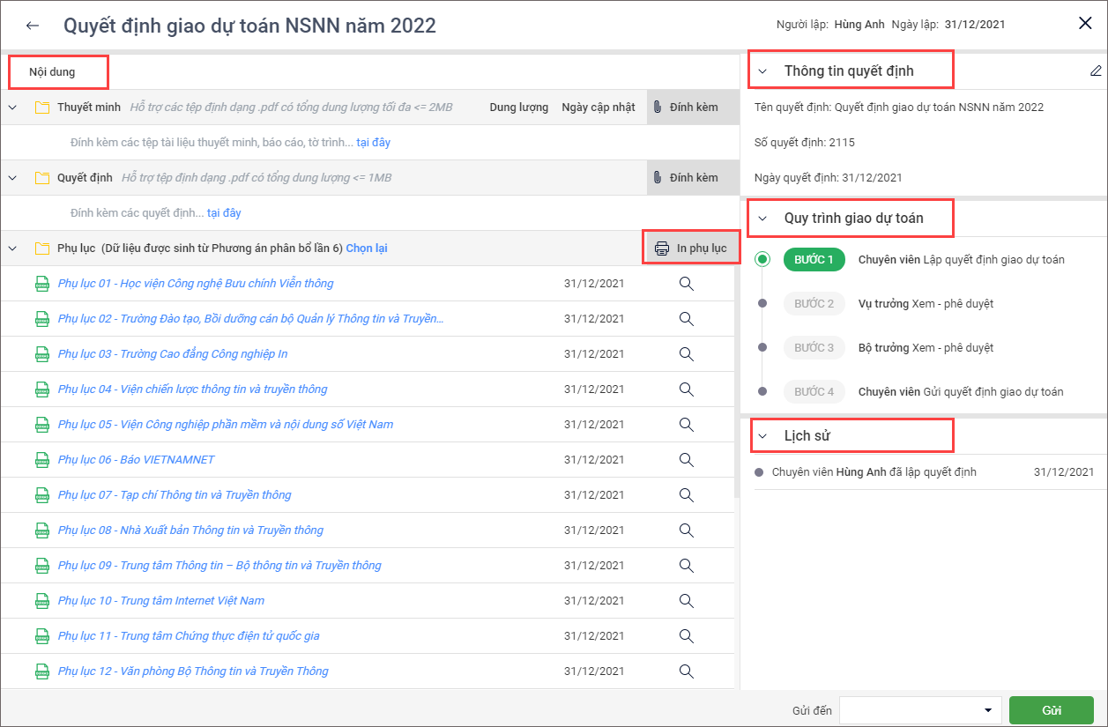Select BƯỚC 1 step in the workflow
The height and width of the screenshot is (727, 1108).
pos(814,260)
